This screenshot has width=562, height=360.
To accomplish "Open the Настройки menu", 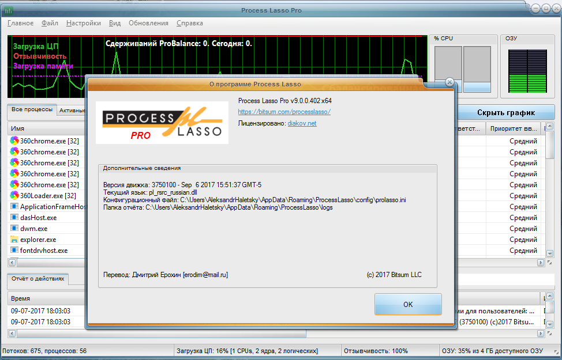I will tap(84, 23).
